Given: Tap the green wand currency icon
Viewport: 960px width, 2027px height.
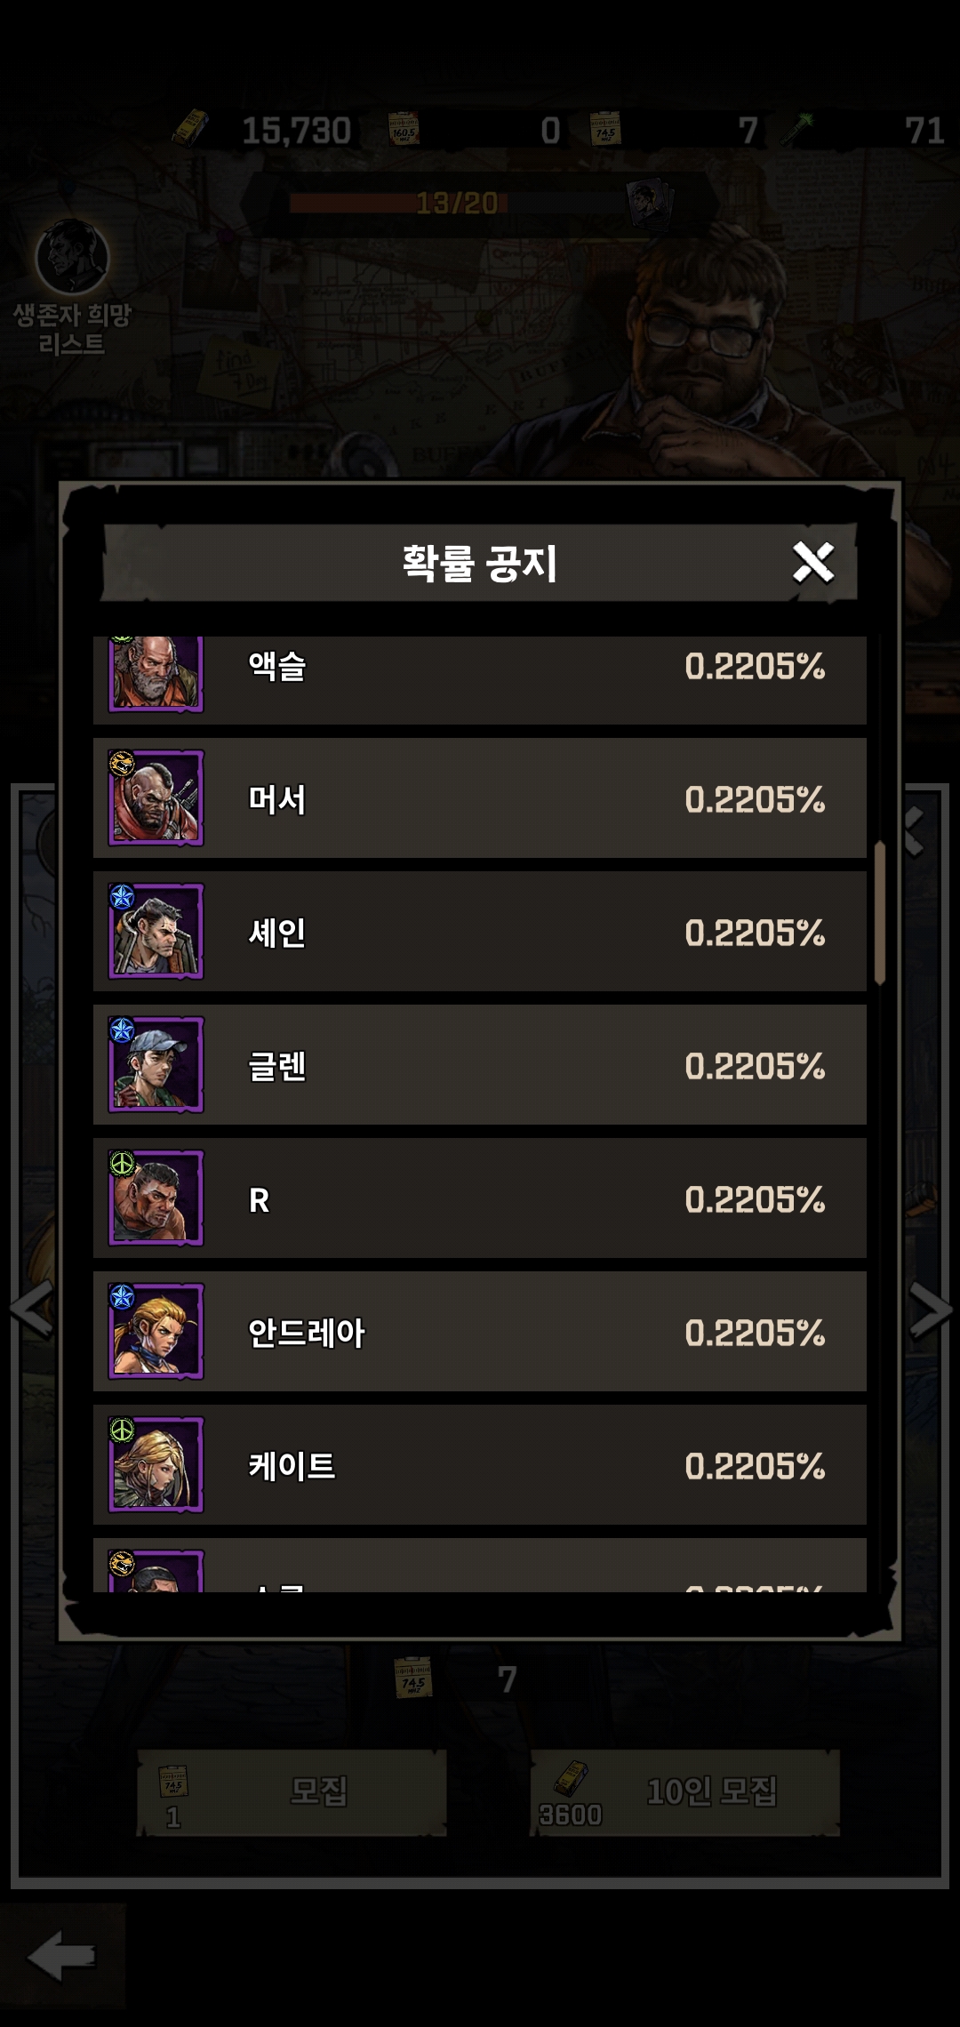Looking at the screenshot, I should click(797, 130).
